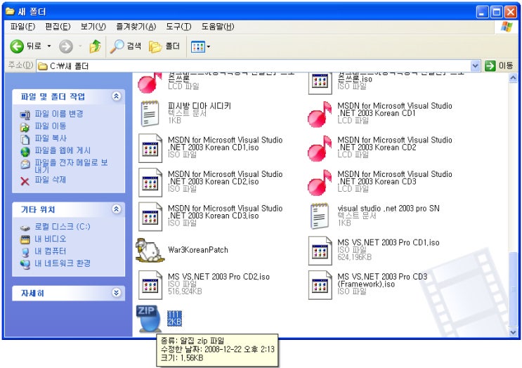
Task: Click 파일 이름 변경 rename link
Action: point(59,114)
